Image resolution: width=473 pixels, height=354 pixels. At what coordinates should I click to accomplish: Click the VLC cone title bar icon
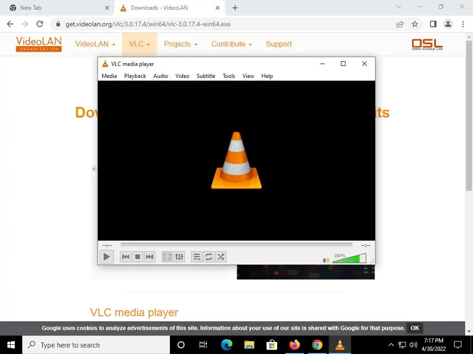pos(105,64)
